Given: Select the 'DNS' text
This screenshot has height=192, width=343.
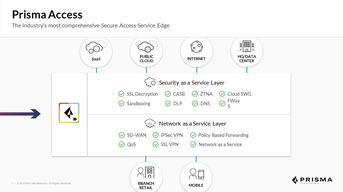Looking at the screenshot, I should (x=205, y=103).
